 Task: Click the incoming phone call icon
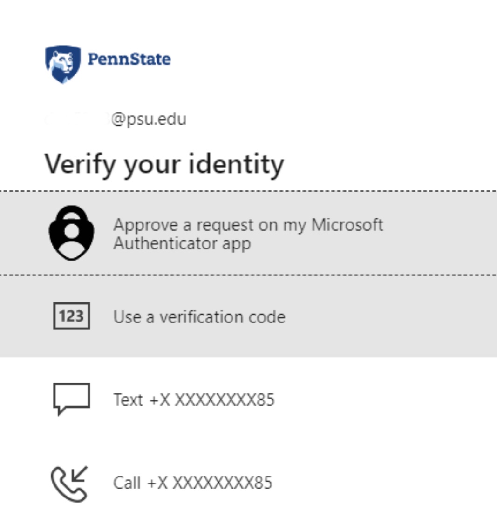pyautogui.click(x=69, y=483)
